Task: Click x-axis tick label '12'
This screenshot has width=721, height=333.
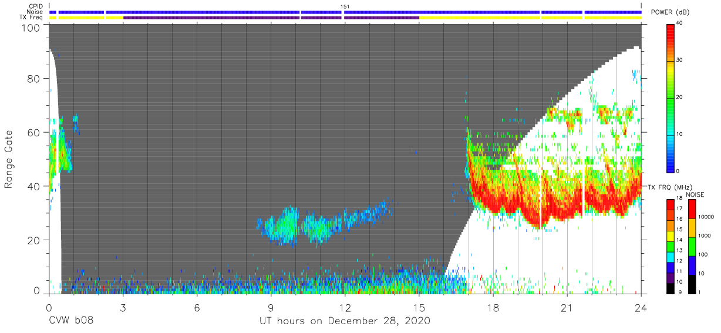Action: (345, 308)
